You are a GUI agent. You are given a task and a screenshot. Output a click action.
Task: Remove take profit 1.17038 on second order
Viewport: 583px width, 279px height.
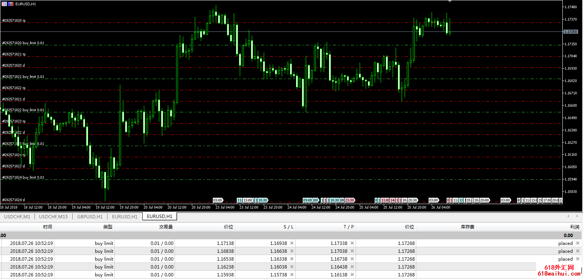[x=352, y=251]
